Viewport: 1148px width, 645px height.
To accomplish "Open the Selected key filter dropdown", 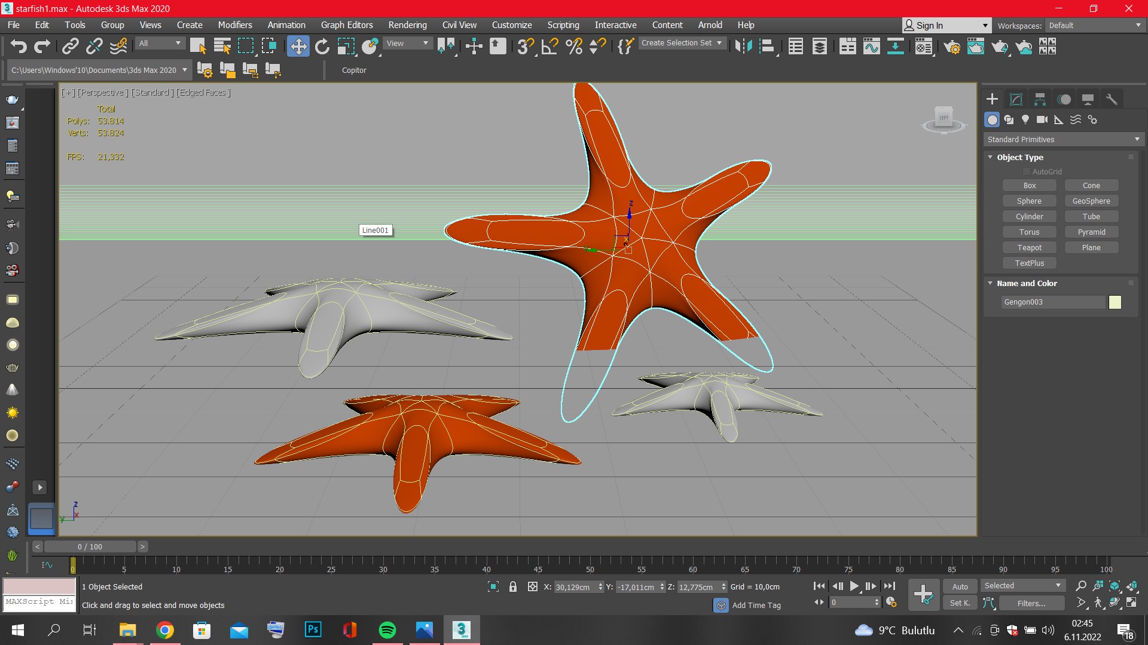I will [1022, 586].
